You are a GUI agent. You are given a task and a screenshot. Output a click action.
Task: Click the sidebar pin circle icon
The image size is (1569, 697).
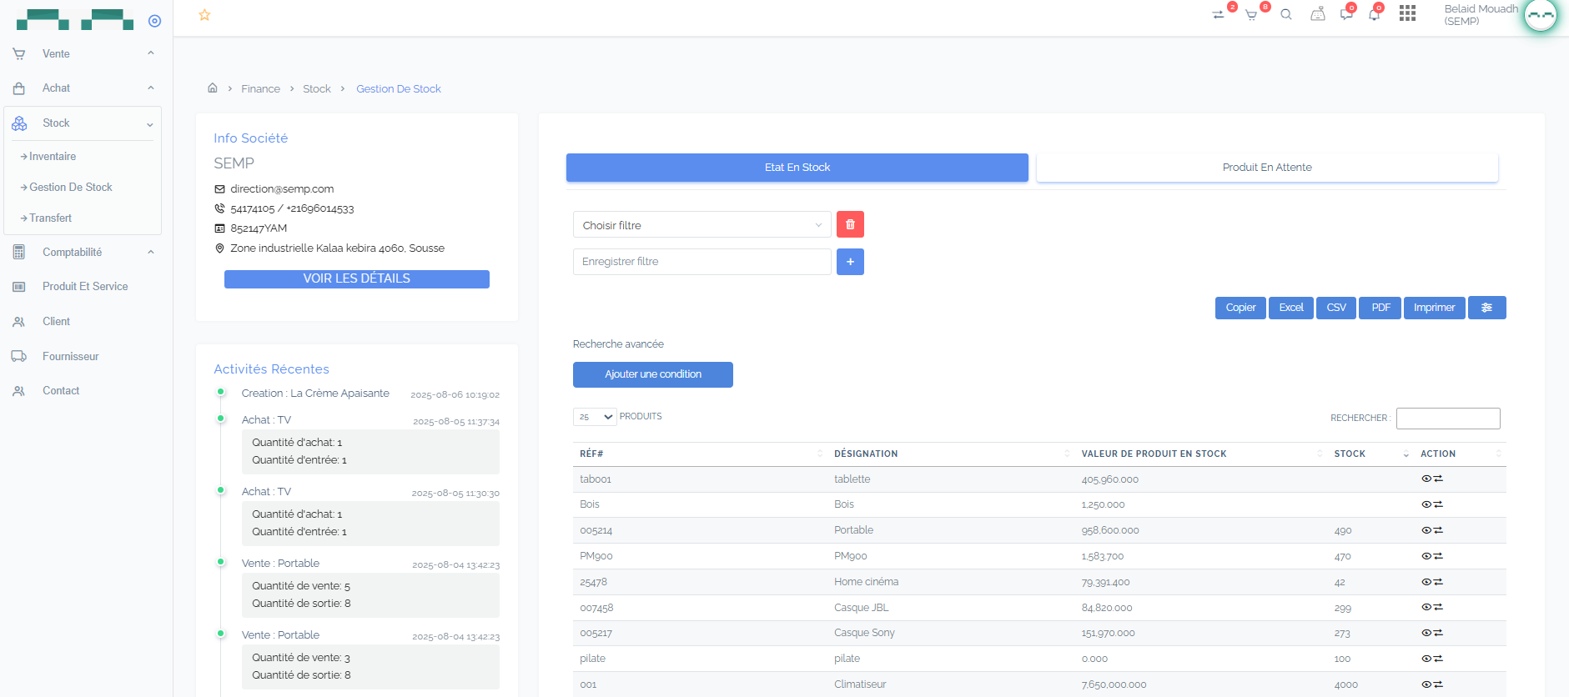[154, 21]
